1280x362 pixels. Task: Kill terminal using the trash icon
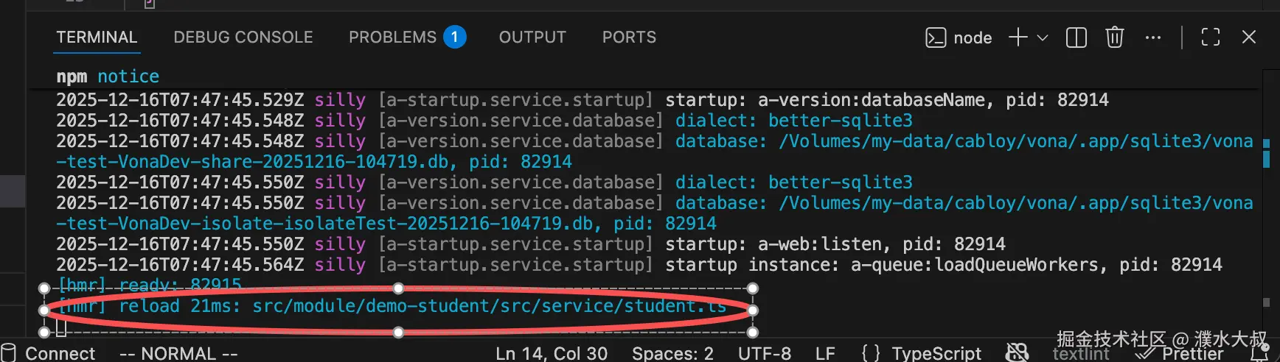click(1114, 38)
